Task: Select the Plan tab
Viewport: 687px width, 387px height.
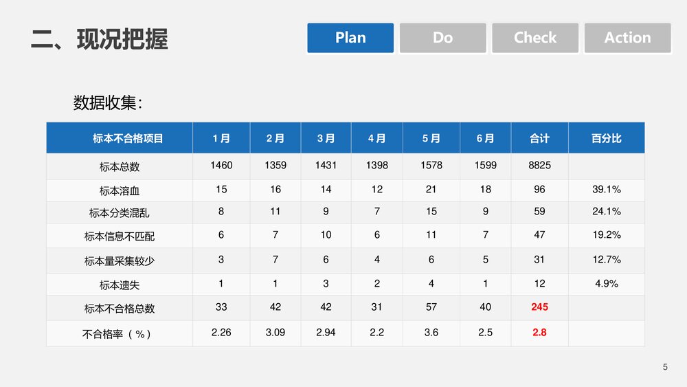Action: click(x=350, y=38)
